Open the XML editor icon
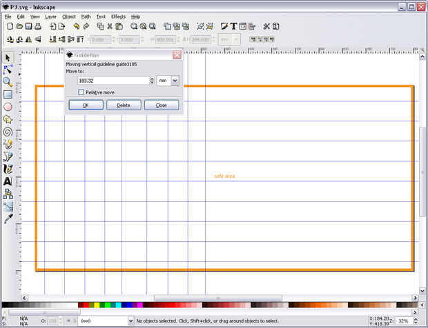428x328 pixels. 243,26
